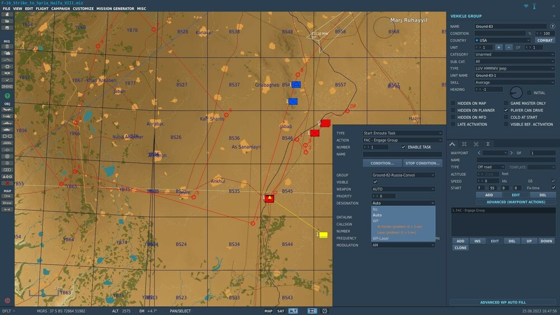The width and height of the screenshot is (560, 315).
Task: Open the briefing clipboard icon under MIS
Action: [x=7, y=47]
